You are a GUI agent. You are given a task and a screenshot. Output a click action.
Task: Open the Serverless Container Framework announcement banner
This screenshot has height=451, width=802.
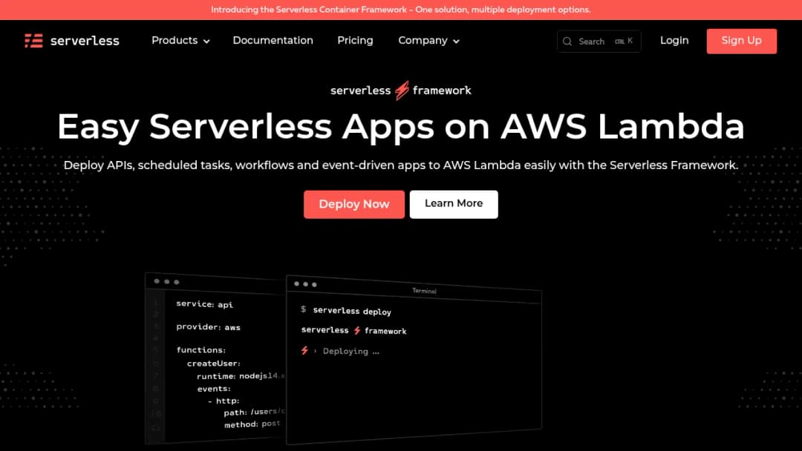click(401, 10)
